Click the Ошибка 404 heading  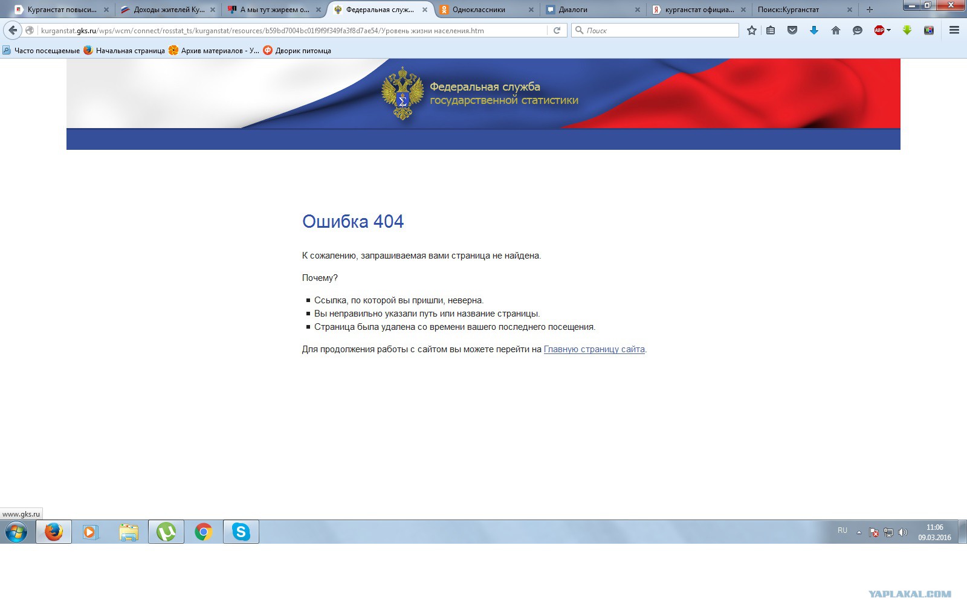[353, 222]
